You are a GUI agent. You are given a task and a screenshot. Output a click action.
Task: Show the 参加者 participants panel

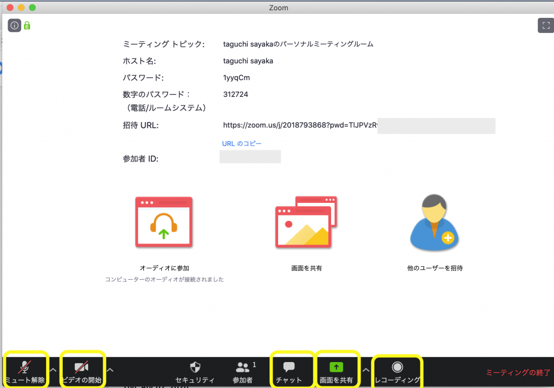coord(243,372)
